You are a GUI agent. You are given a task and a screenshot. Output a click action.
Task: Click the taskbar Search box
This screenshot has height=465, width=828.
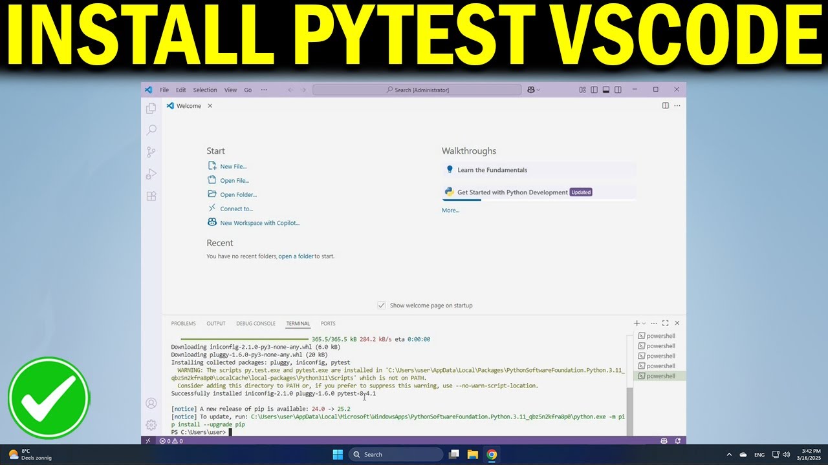pyautogui.click(x=396, y=455)
